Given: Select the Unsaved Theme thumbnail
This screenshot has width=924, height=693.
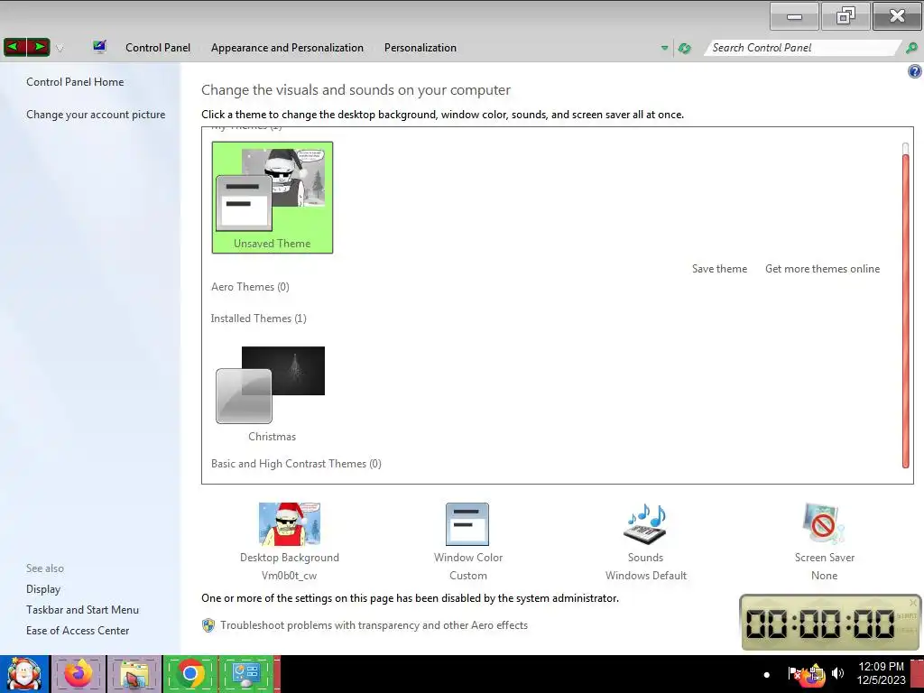Looking at the screenshot, I should point(273,198).
